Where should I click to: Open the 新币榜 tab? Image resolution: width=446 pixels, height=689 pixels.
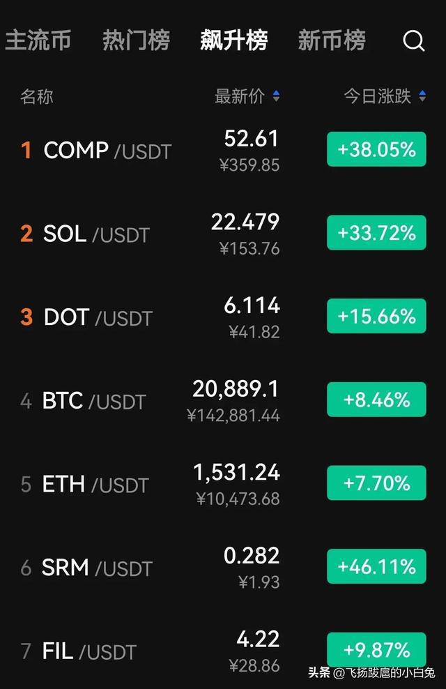331,40
